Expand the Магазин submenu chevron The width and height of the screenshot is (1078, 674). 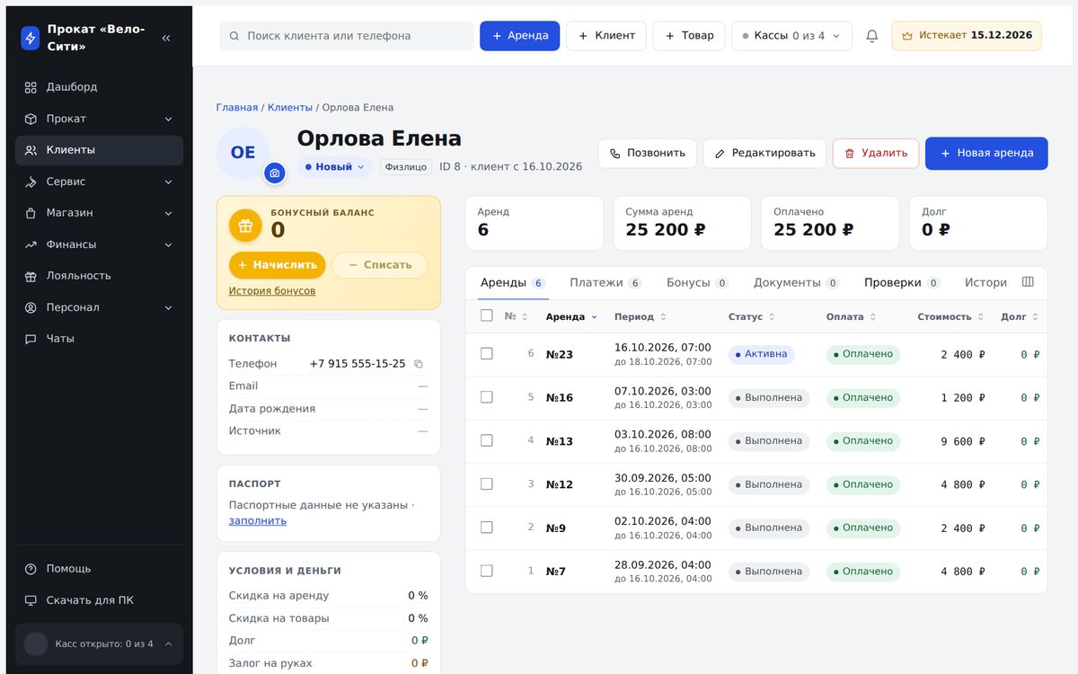(168, 213)
